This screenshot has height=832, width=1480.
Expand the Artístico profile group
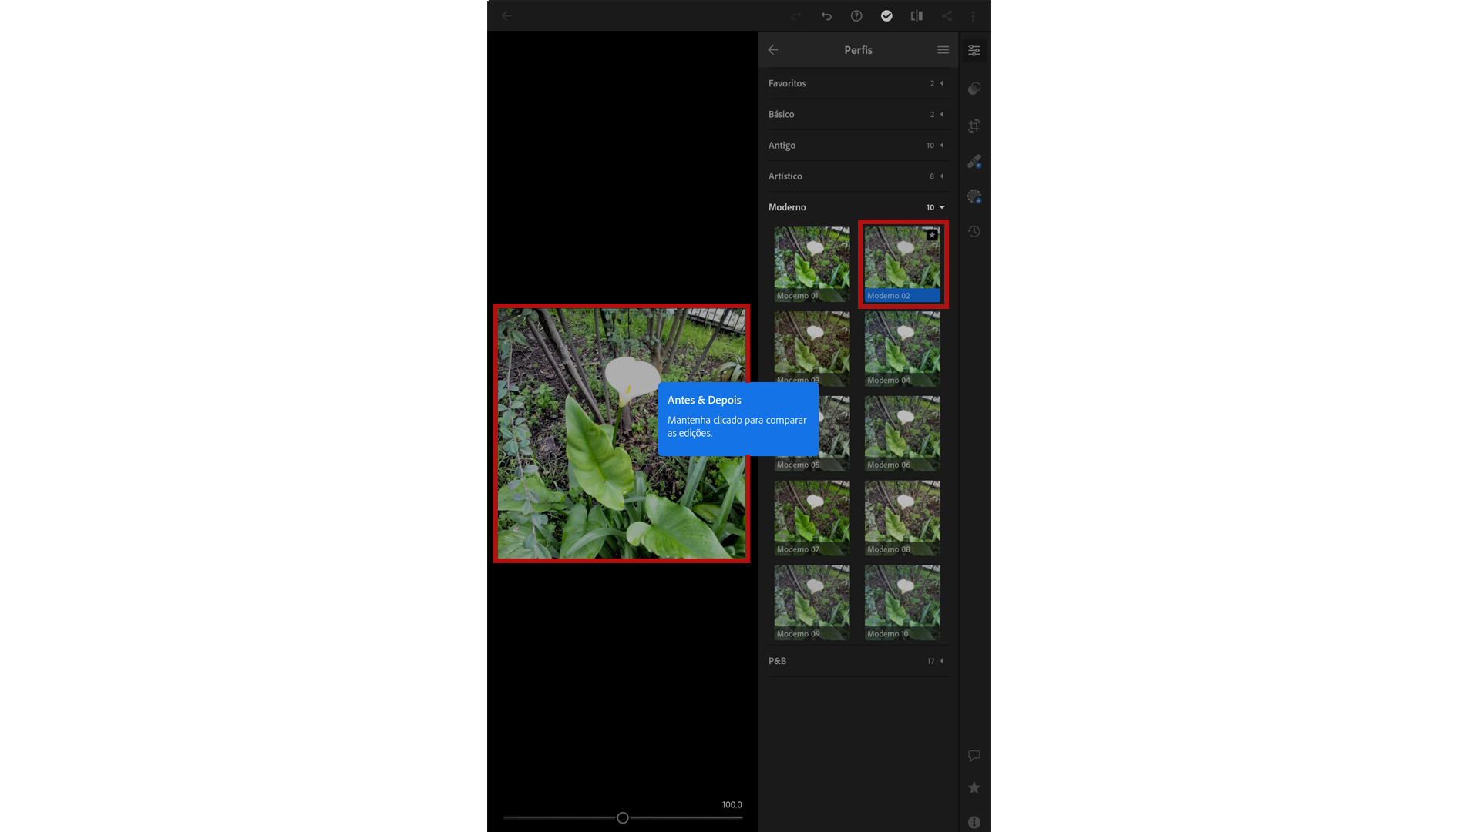858,176
